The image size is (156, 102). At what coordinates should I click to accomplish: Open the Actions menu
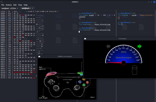[x=9, y=5]
